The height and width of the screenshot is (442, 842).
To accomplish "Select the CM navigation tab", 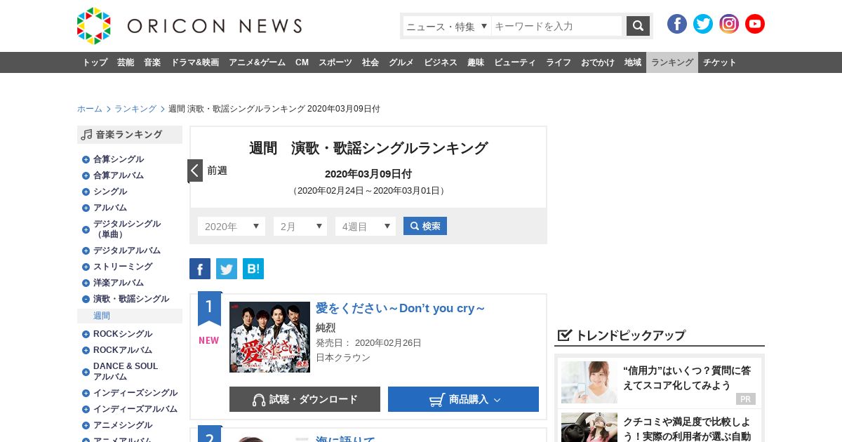I will click(302, 62).
